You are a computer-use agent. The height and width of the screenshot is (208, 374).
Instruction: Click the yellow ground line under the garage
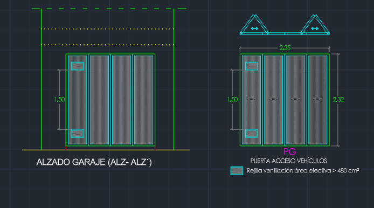tap(106, 150)
